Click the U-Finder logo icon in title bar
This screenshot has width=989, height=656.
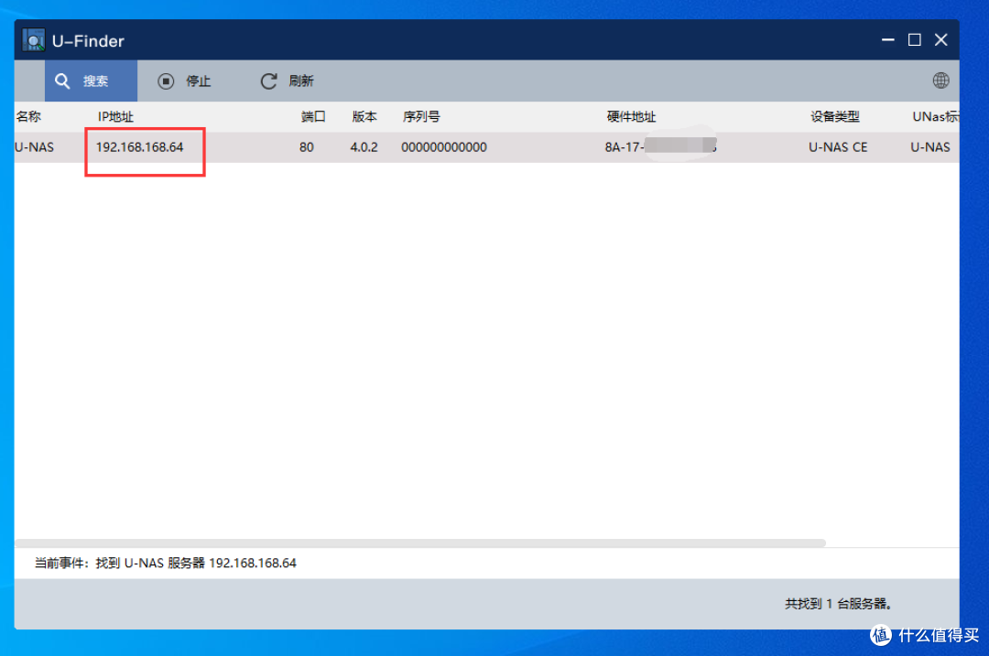[32, 40]
